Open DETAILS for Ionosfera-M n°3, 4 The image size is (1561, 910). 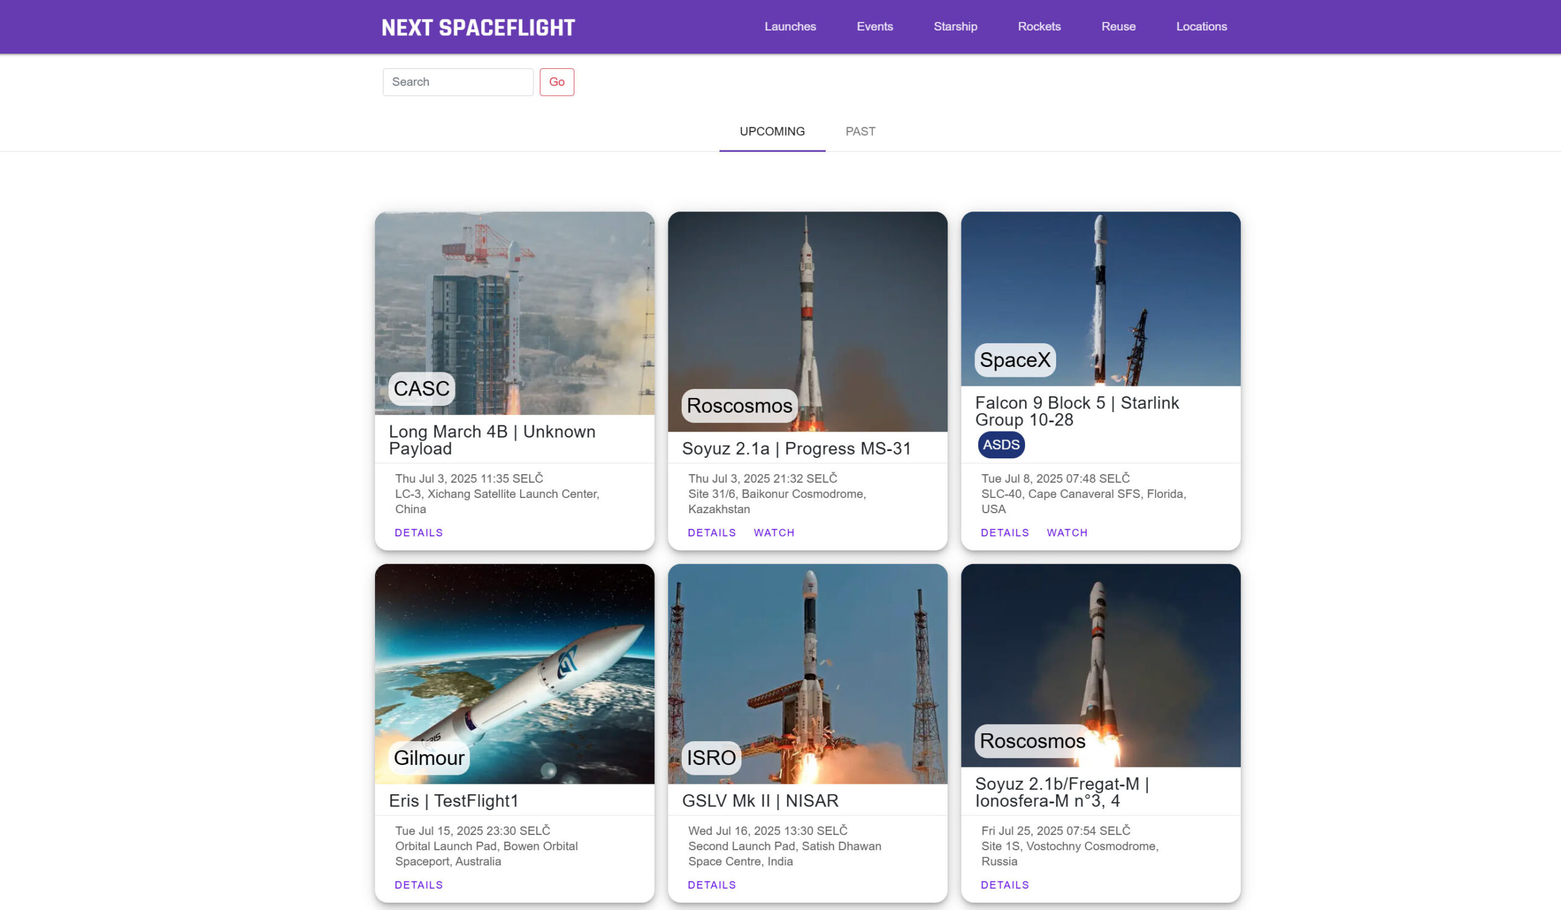pos(1005,884)
